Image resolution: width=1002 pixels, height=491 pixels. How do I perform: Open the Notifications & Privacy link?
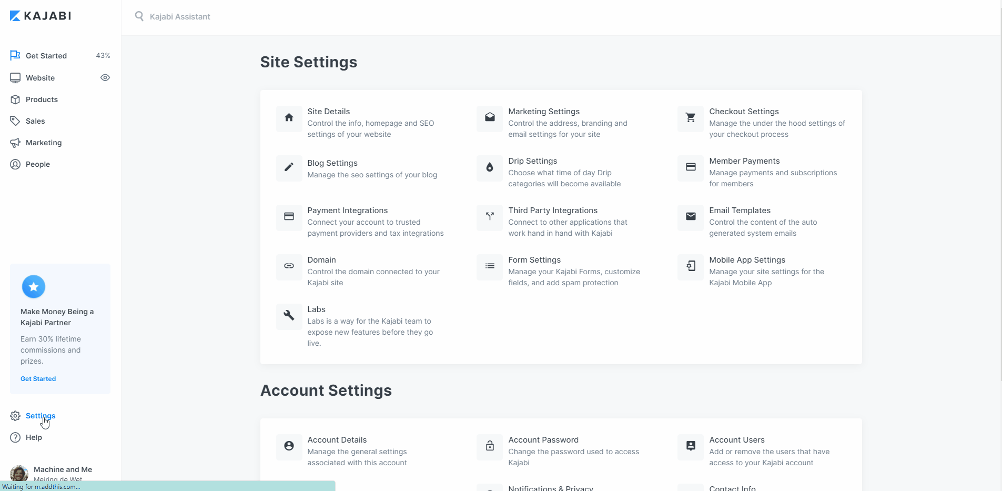coord(551,488)
